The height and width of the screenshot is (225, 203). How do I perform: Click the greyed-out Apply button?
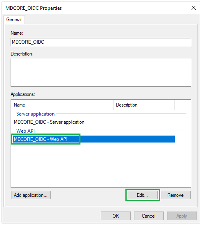coord(182,216)
